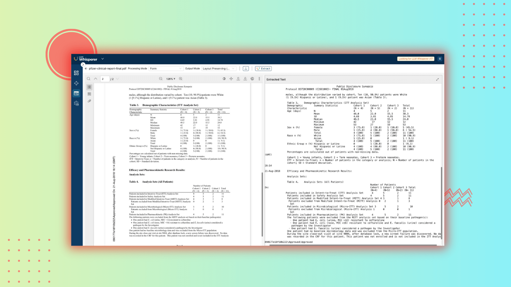Click '090177e18f10b222\Approved\Approved' line in extracted text
Viewport: 511px width, 287px height.
click(x=289, y=242)
